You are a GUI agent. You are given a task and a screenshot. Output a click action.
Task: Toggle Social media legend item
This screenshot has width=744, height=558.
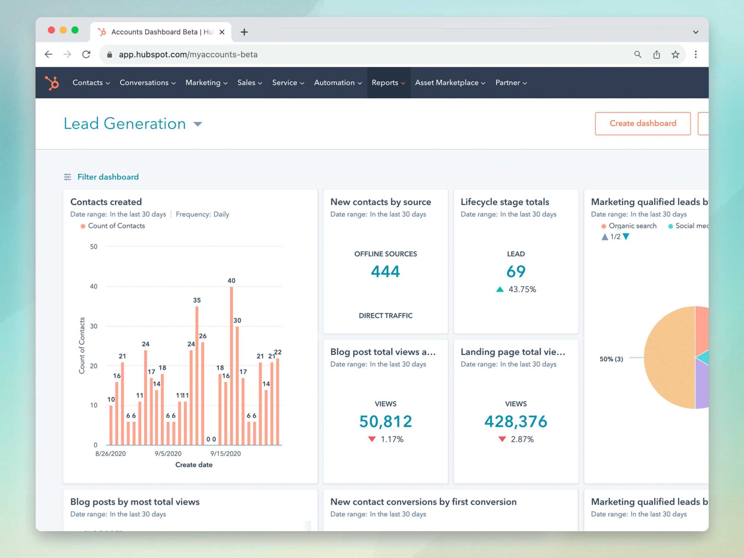689,226
